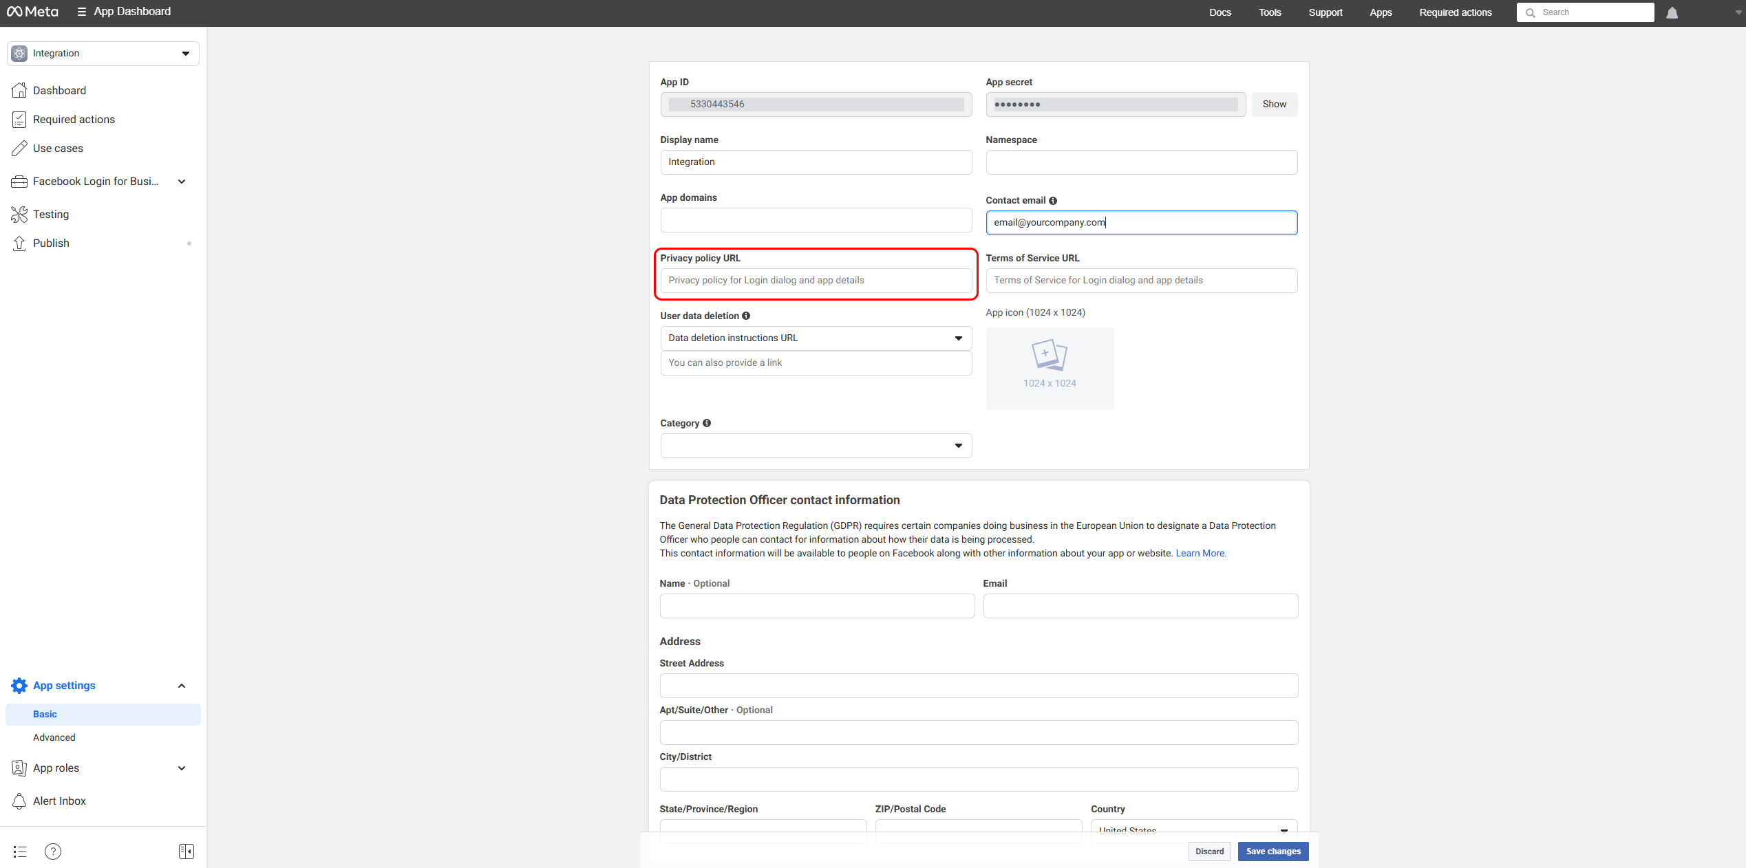Open Publish in sidebar
1746x868 pixels.
click(51, 243)
